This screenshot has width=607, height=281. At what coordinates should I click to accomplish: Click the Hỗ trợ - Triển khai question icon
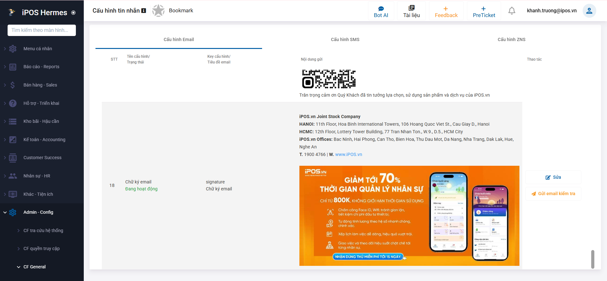tap(13, 103)
